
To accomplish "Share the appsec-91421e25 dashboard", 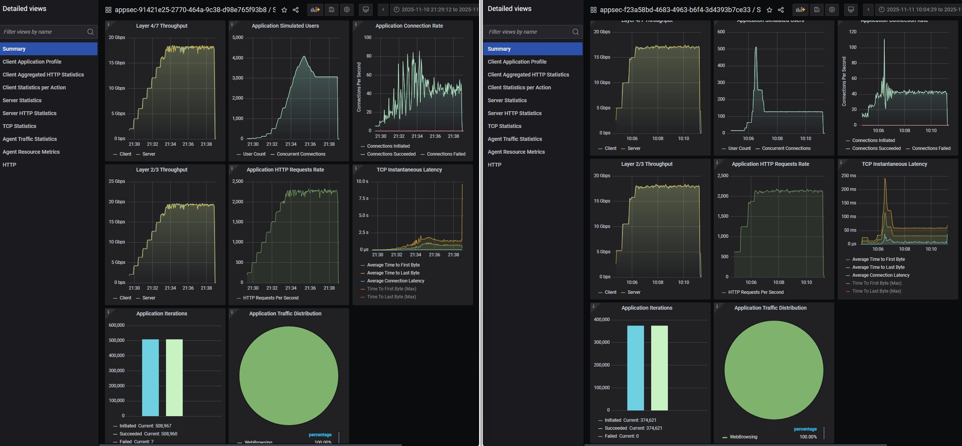I will (296, 10).
